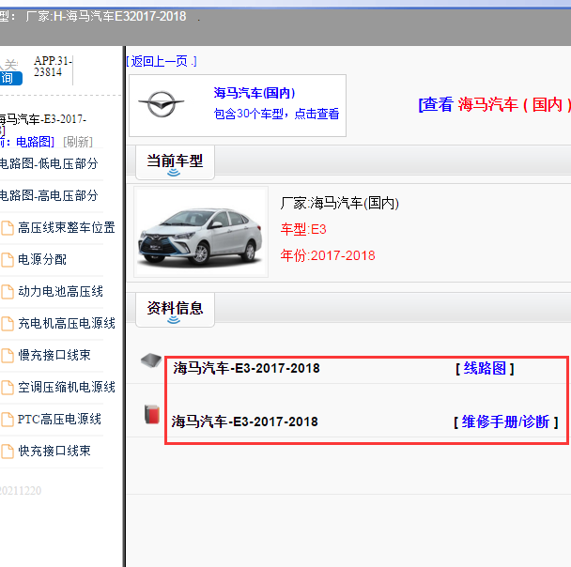Screen dimensions: 571x567
Task: Open 动力电池高压线 tree item
Action: tap(60, 292)
